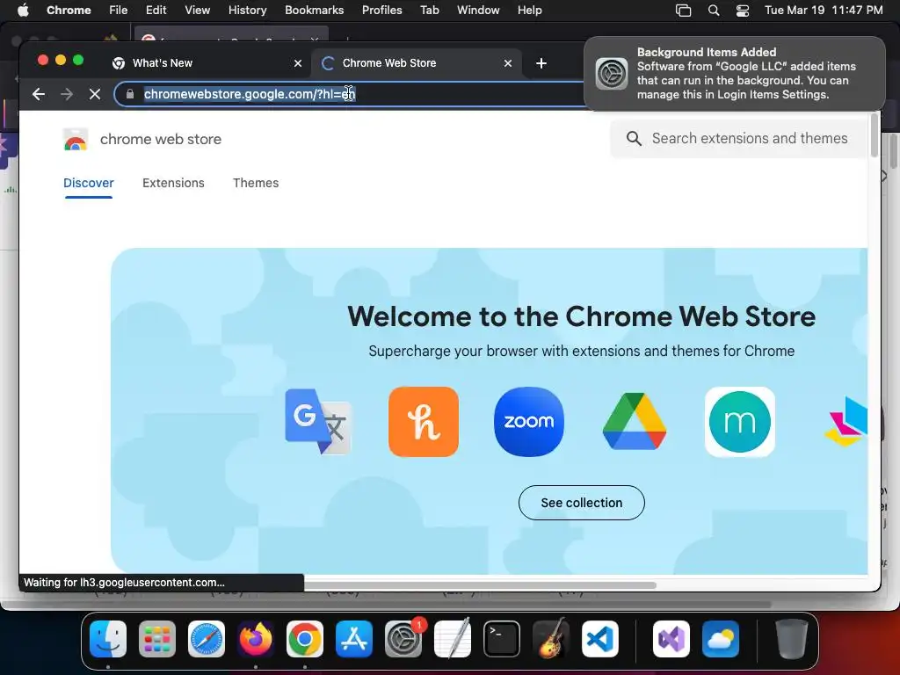Open the Google Drive extension icon

point(635,422)
